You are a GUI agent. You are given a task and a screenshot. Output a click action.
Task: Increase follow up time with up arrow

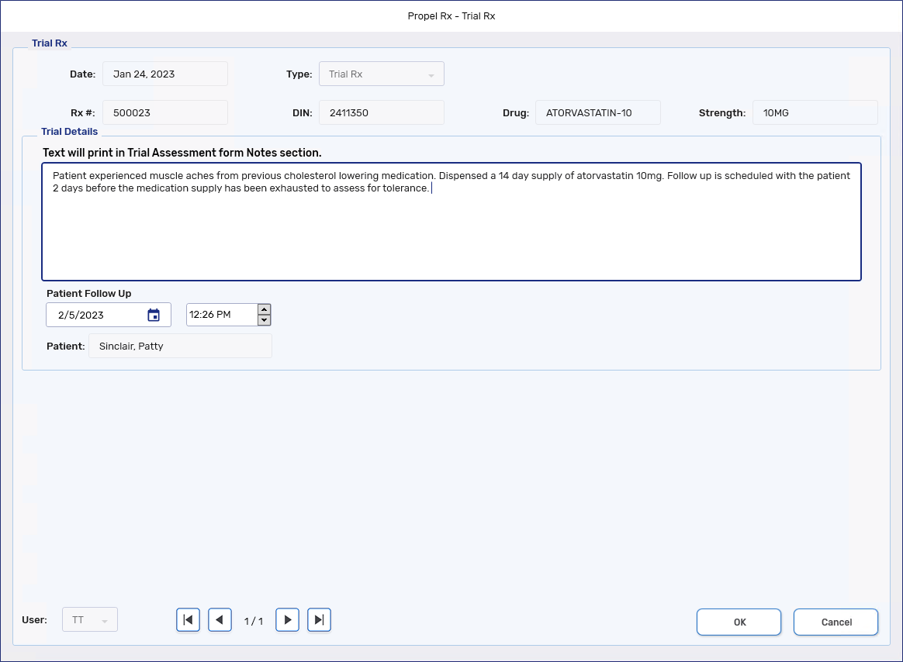point(264,309)
